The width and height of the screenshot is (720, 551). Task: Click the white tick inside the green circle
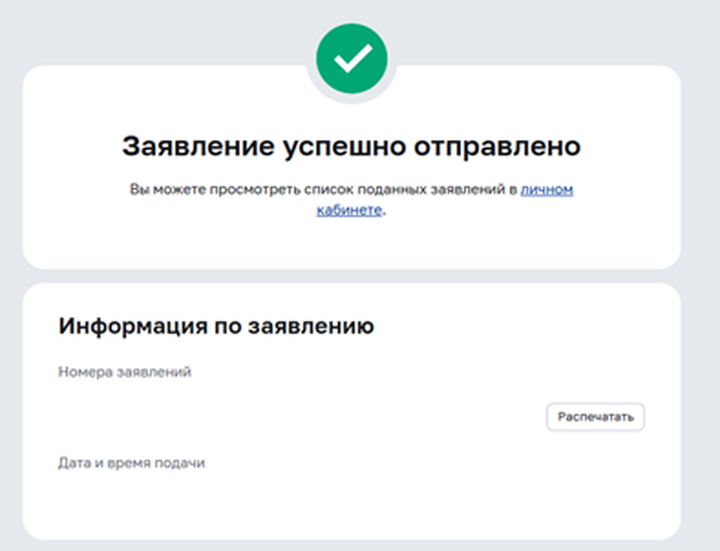pos(352,58)
